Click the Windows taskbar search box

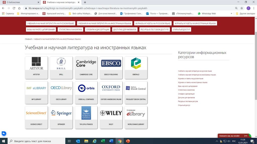36,141
